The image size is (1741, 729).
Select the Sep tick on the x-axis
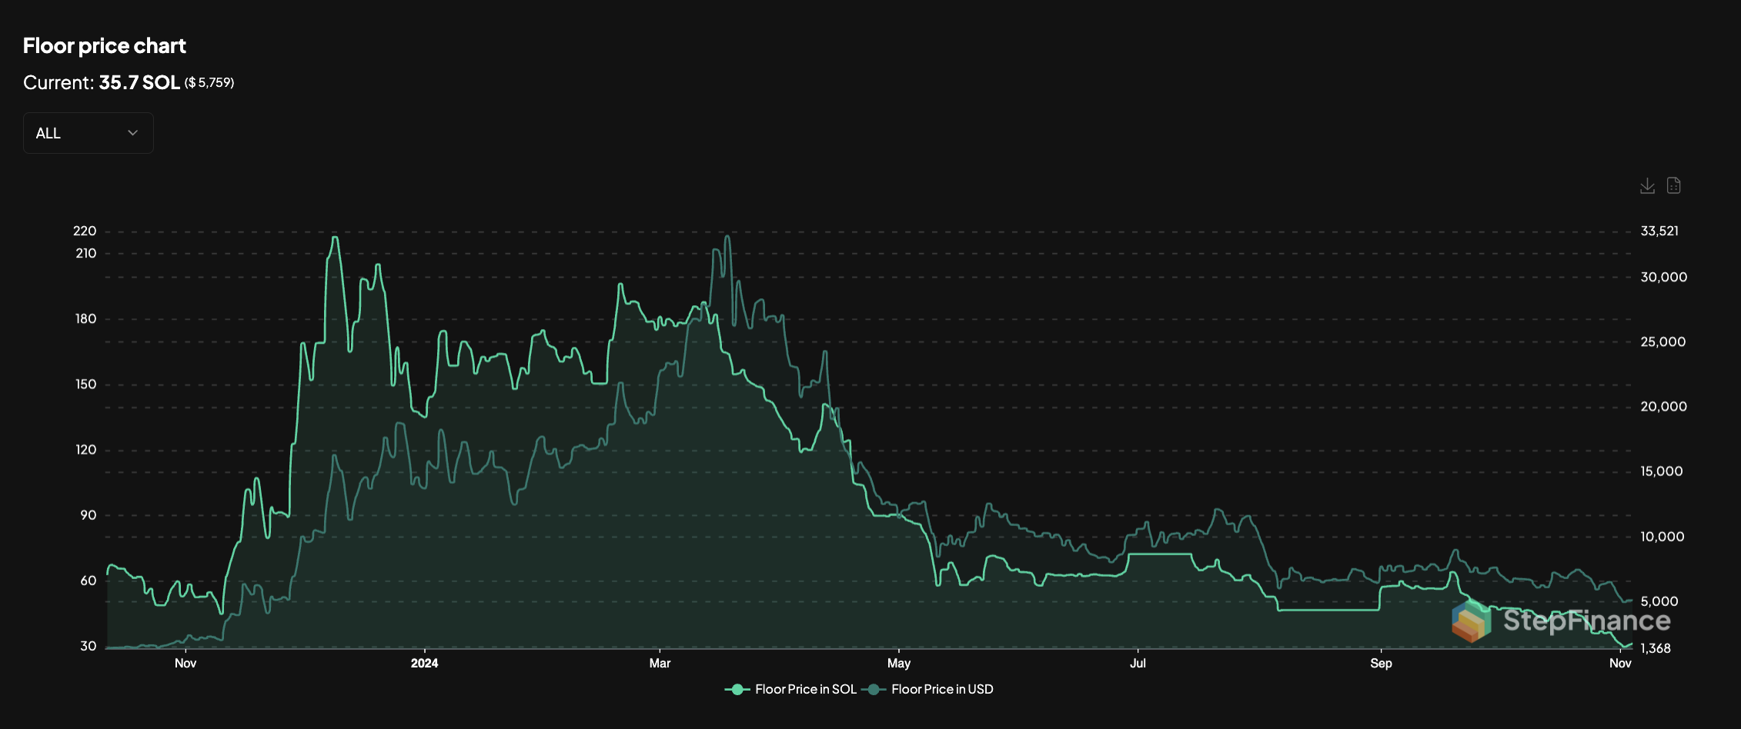(1381, 663)
